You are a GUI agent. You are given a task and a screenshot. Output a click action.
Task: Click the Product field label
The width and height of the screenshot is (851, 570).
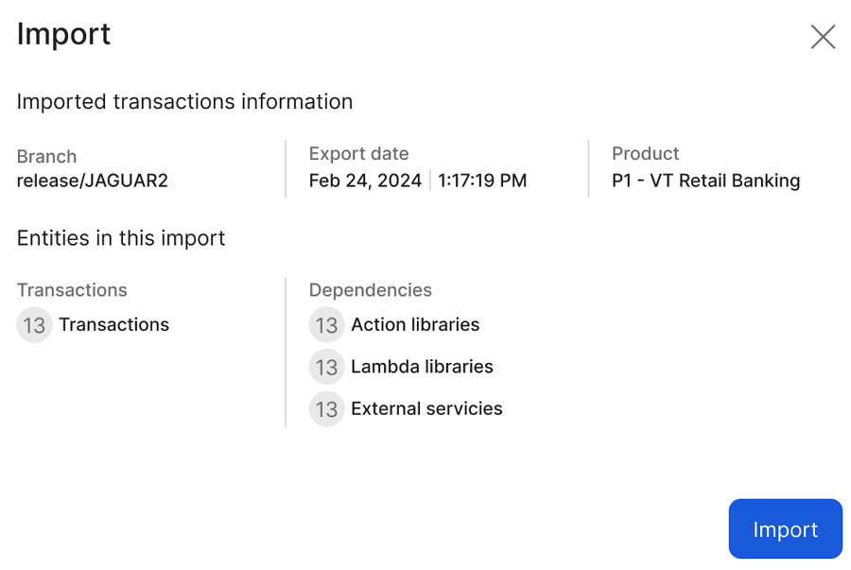click(645, 154)
